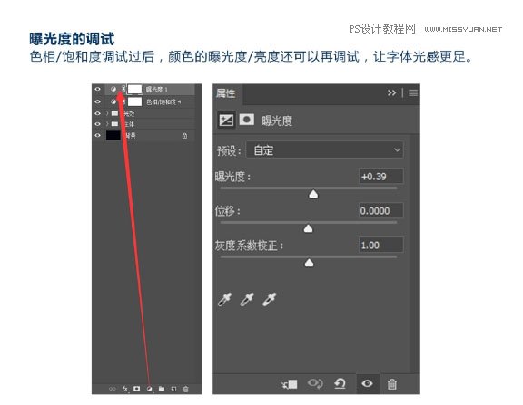Open the Properties panel flyout menu
The image size is (523, 405).
[413, 92]
